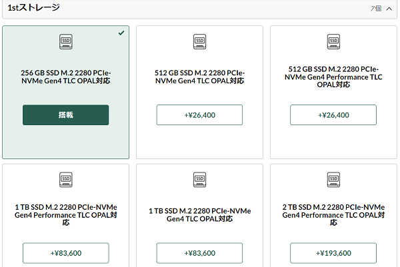Click the 1stストレージ section header
This screenshot has height=267, width=400.
point(199,9)
